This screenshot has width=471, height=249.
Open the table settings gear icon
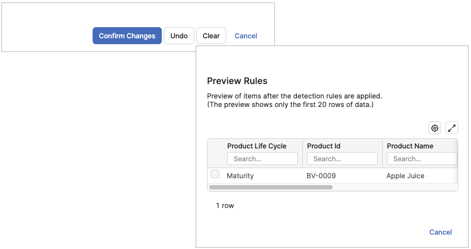pos(435,128)
